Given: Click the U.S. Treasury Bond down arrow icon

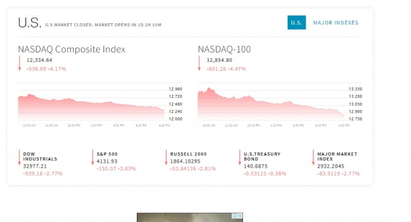Looking at the screenshot, I should [240, 157].
